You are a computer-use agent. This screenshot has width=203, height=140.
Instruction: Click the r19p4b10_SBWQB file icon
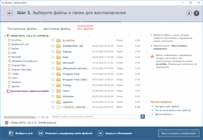(58, 107)
